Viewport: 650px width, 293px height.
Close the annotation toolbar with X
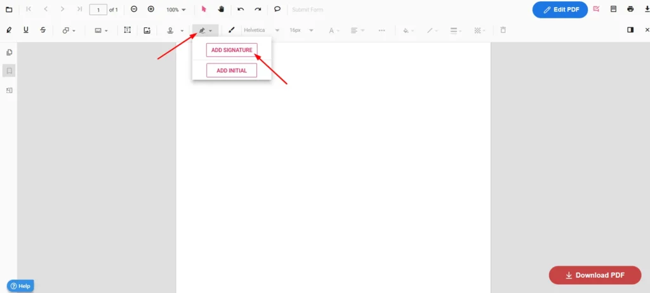tap(647, 30)
